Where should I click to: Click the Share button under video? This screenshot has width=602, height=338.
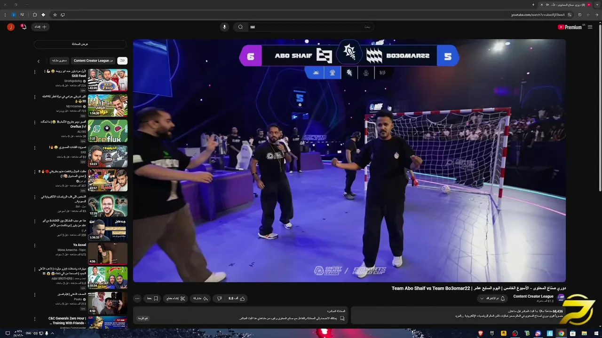click(x=200, y=298)
